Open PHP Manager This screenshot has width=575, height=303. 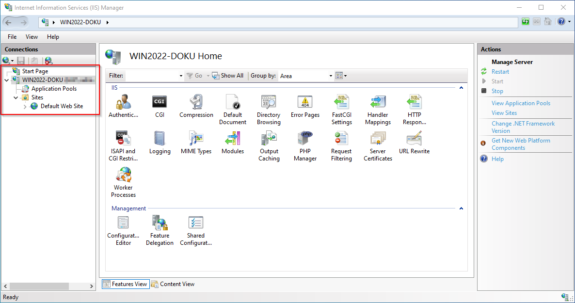tap(305, 146)
